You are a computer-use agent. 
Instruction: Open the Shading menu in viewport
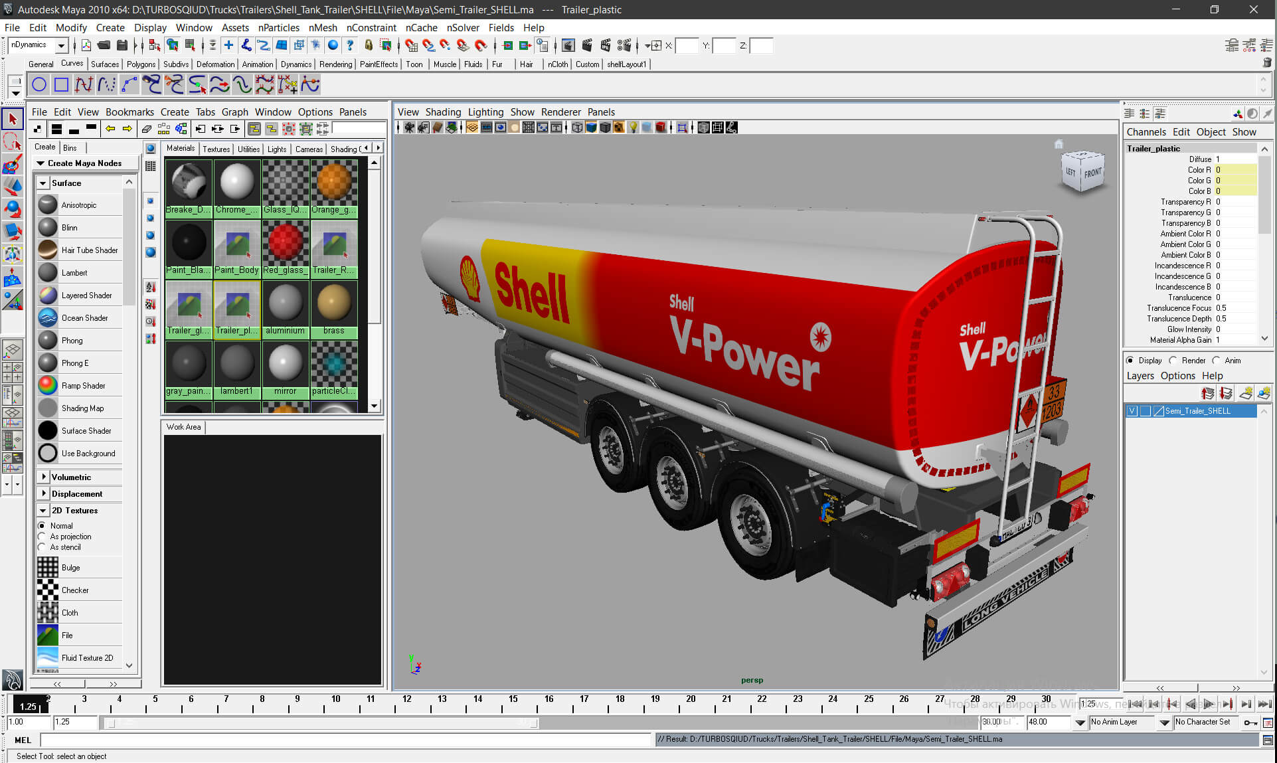[443, 112]
